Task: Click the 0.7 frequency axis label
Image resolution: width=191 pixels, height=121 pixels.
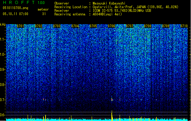Action: (2, 100)
